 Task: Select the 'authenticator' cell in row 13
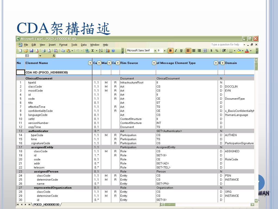59,131
